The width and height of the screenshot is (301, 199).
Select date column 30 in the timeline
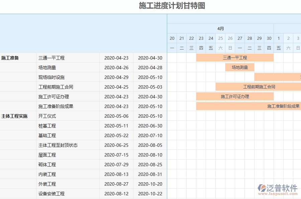pos(269,38)
